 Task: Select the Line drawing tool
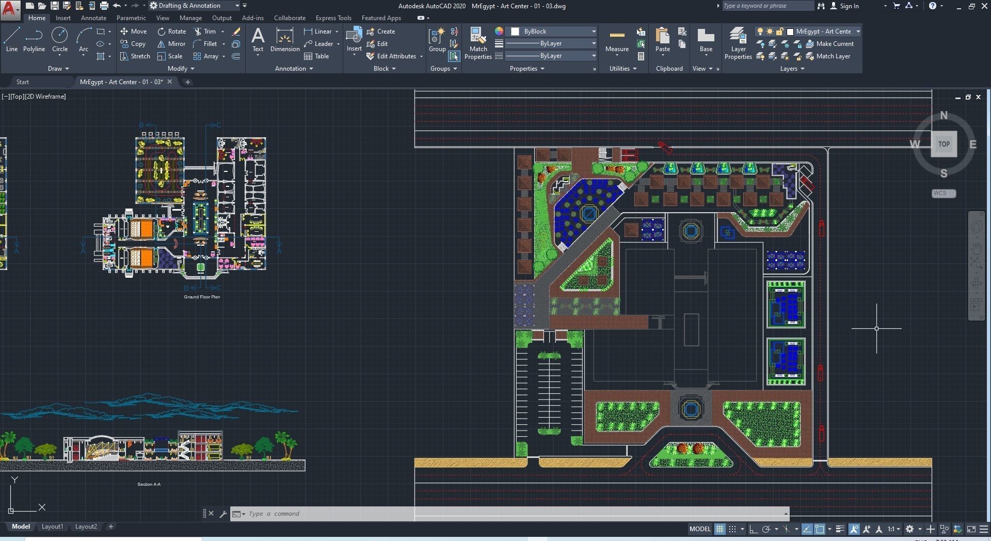point(12,40)
